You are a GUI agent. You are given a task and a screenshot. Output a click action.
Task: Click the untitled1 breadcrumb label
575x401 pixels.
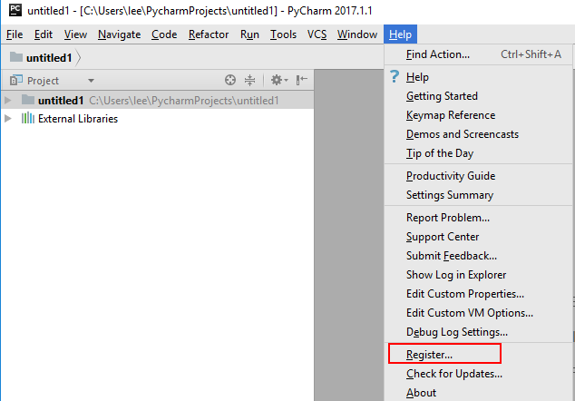tap(49, 58)
